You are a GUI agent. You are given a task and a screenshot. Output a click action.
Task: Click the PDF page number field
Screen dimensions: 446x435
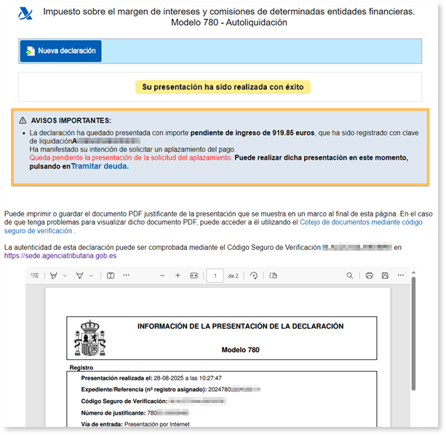[x=215, y=275]
